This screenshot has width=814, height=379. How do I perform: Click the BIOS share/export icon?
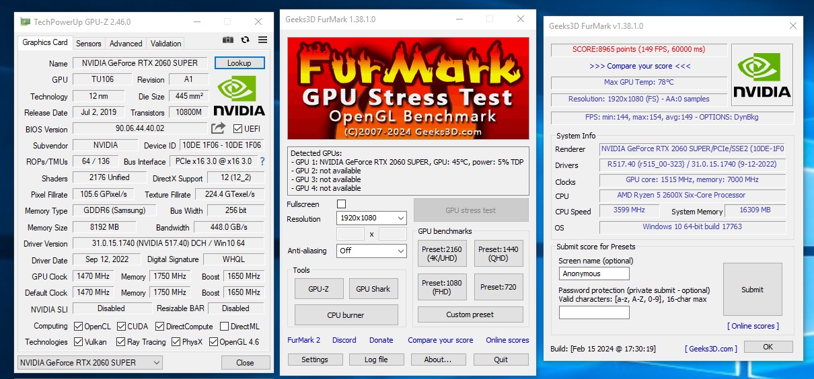(x=218, y=128)
